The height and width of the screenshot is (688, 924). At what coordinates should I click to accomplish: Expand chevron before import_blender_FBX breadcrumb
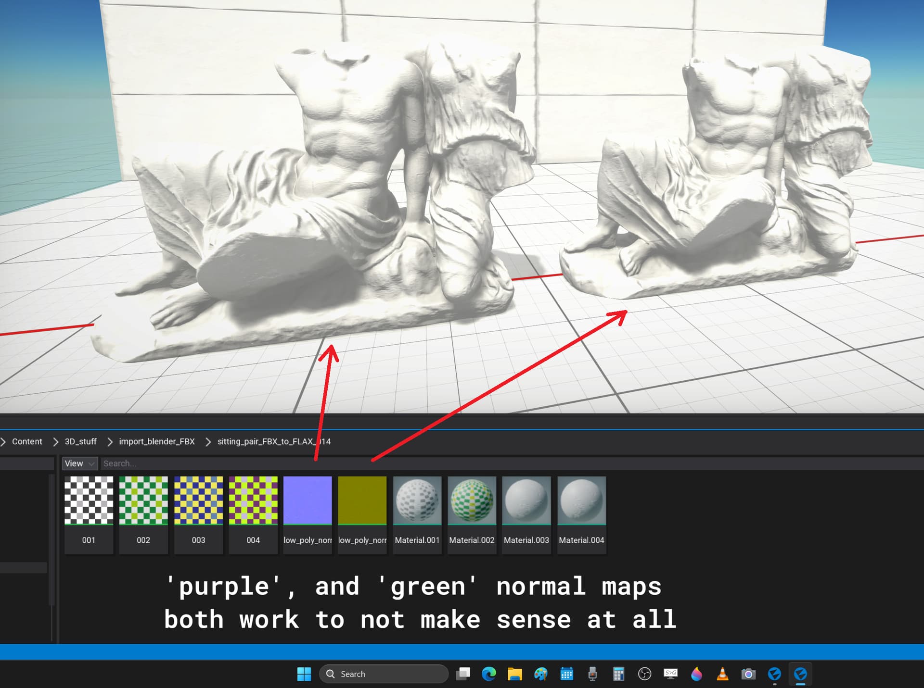[x=110, y=441]
